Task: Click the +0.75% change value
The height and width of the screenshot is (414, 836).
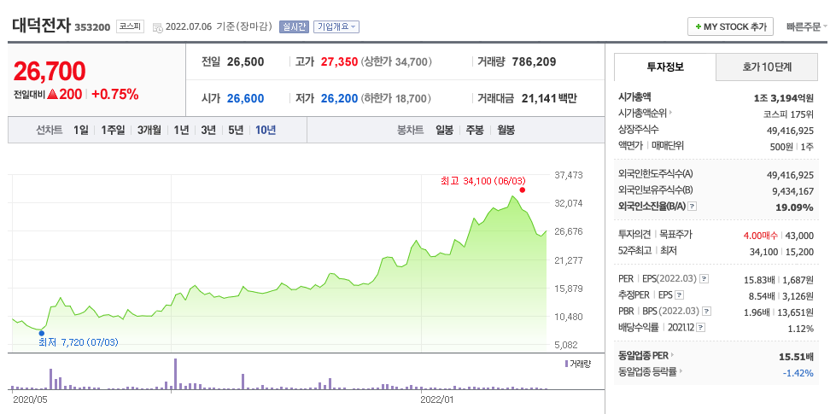Action: point(114,94)
